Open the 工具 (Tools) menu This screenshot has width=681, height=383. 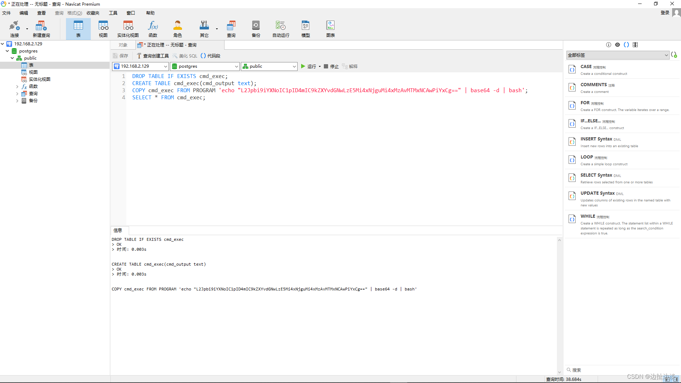click(113, 13)
